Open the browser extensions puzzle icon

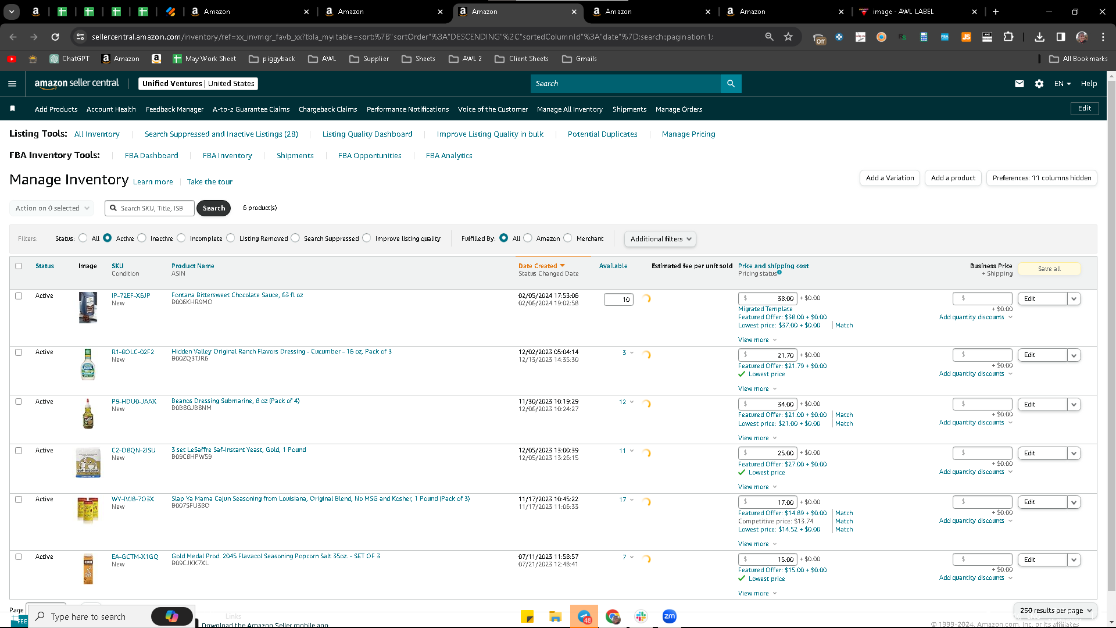click(x=1008, y=37)
